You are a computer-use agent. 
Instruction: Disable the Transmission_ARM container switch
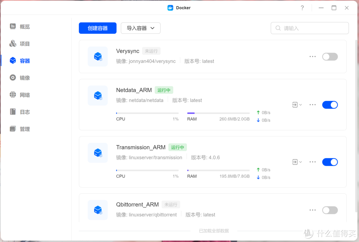[x=330, y=162]
